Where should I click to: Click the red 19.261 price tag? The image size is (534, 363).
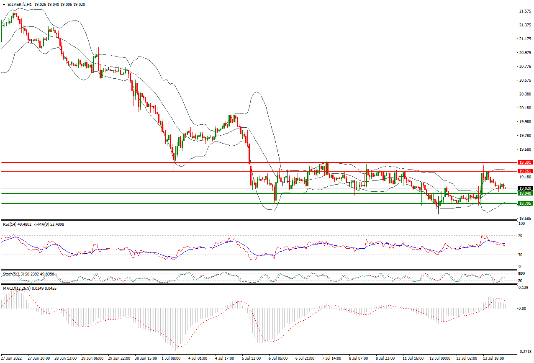point(525,171)
